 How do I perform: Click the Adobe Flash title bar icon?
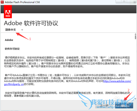2,2
